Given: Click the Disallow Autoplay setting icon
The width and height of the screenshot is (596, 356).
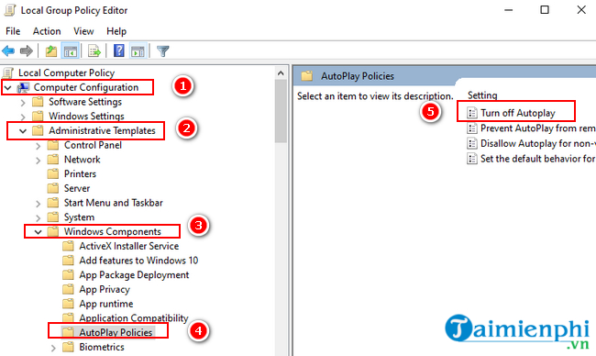Looking at the screenshot, I should coord(471,143).
